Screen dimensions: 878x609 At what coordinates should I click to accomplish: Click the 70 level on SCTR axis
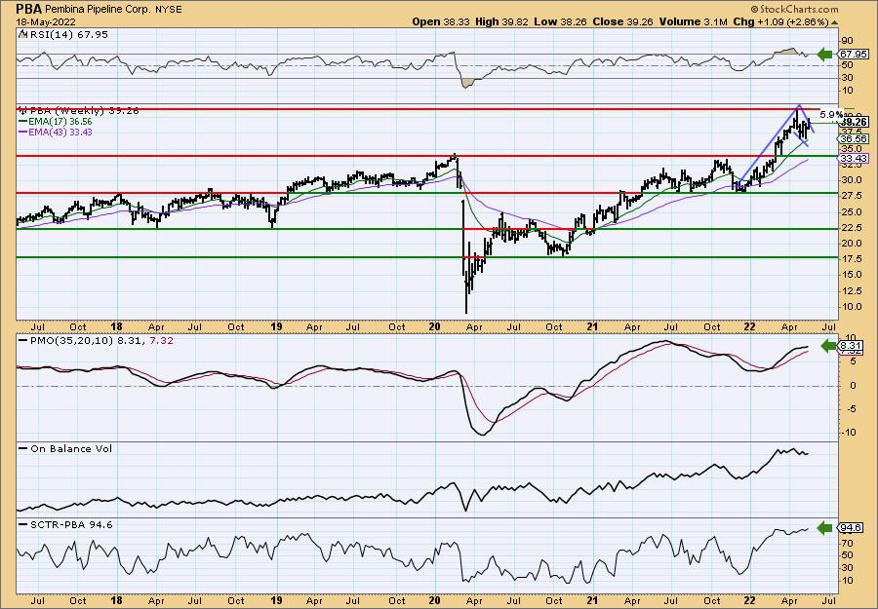click(x=846, y=543)
